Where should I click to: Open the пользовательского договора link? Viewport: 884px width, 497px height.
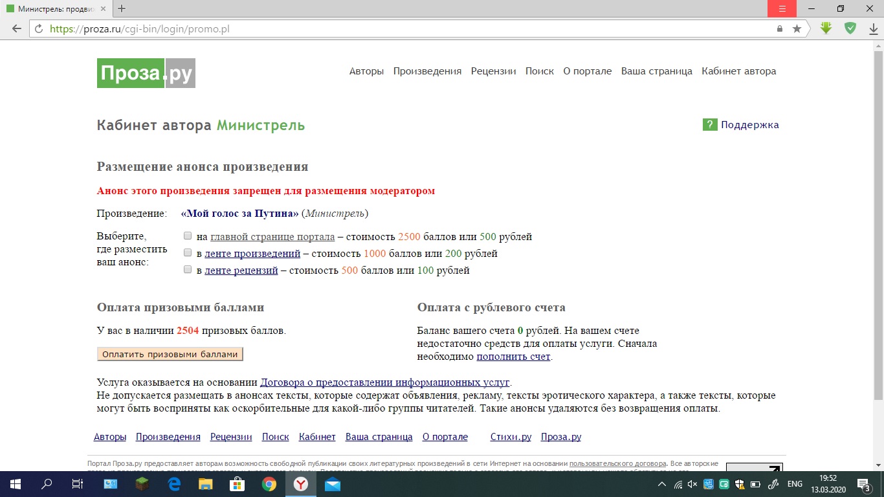(618, 463)
